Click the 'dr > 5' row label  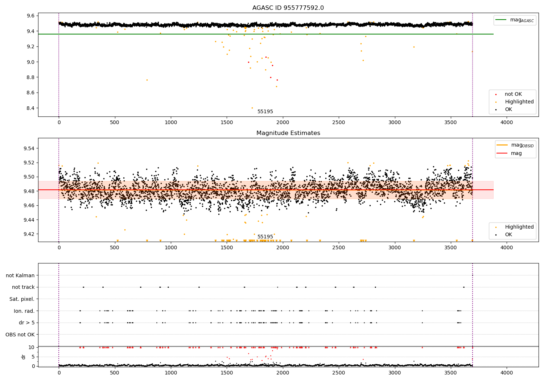(27, 323)
